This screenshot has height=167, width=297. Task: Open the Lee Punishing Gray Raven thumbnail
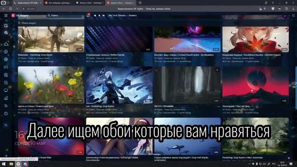(x=119, y=85)
